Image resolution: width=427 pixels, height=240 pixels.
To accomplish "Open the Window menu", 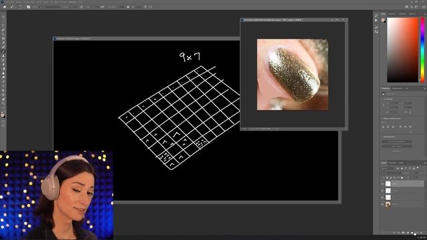I will [73, 2].
